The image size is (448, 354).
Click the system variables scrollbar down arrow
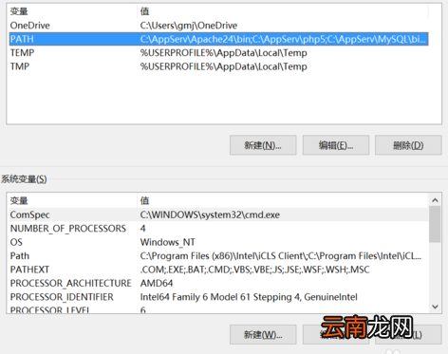click(435, 307)
